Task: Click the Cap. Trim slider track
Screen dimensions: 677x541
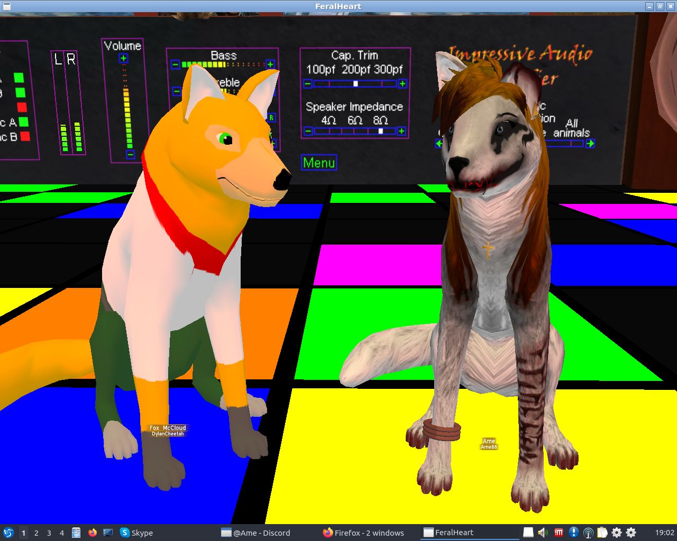Action: tap(355, 83)
